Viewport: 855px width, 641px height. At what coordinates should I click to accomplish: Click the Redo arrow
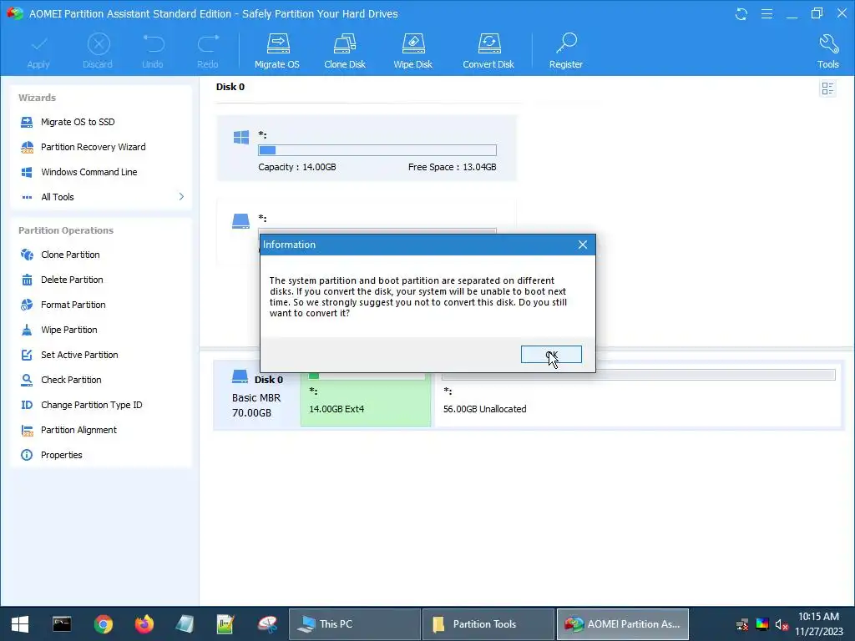tap(208, 51)
